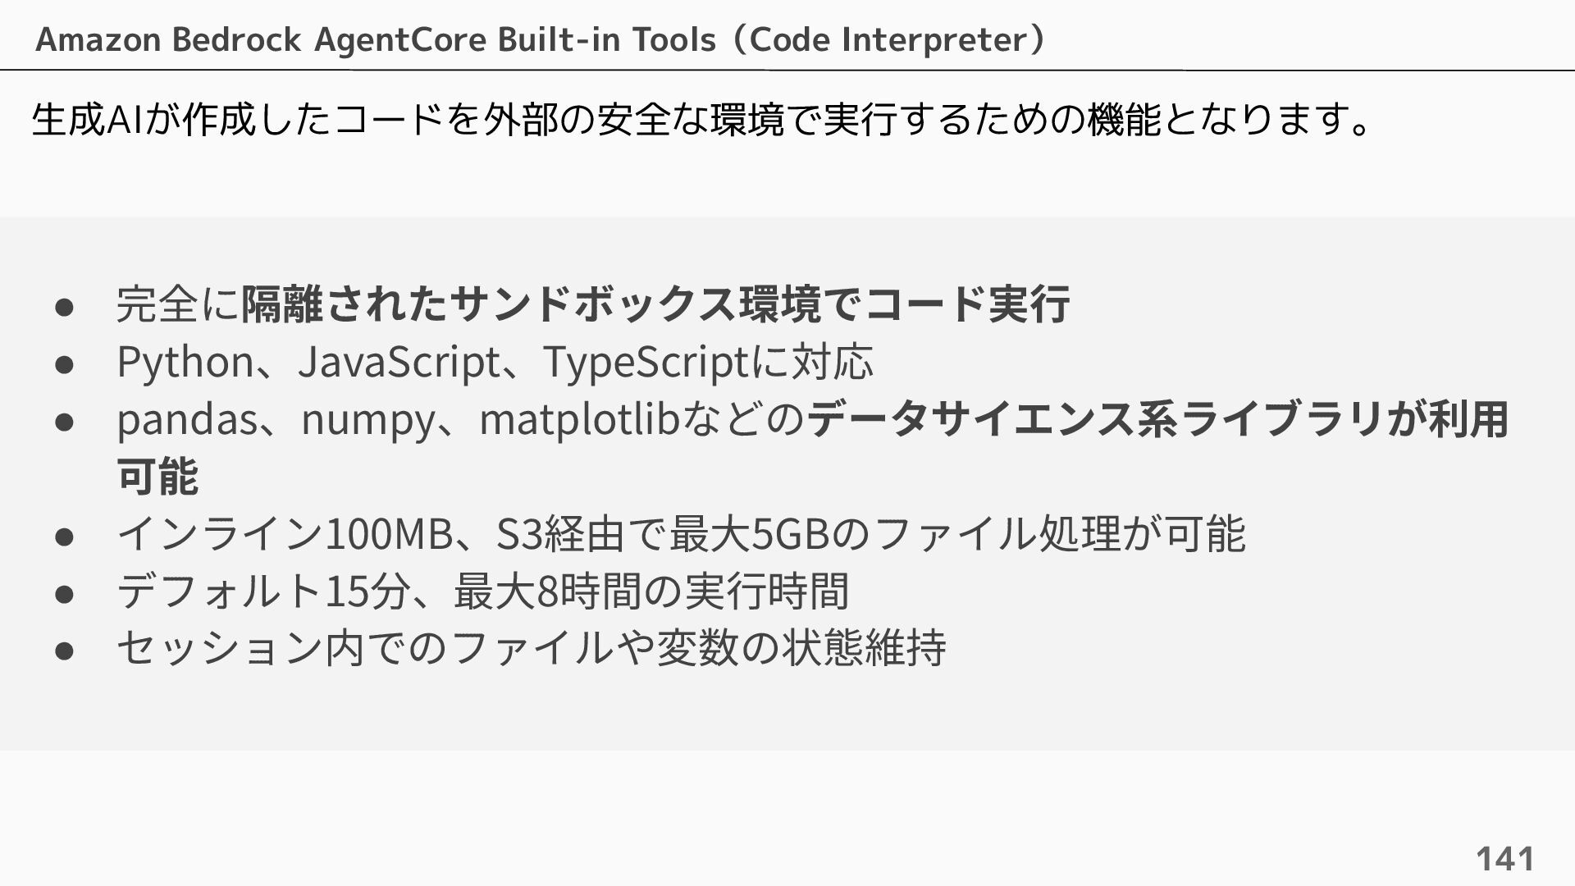Viewport: 1575px width, 886px height.
Task: Click the slide title mentioning Code Interpreter
Action: 541,39
